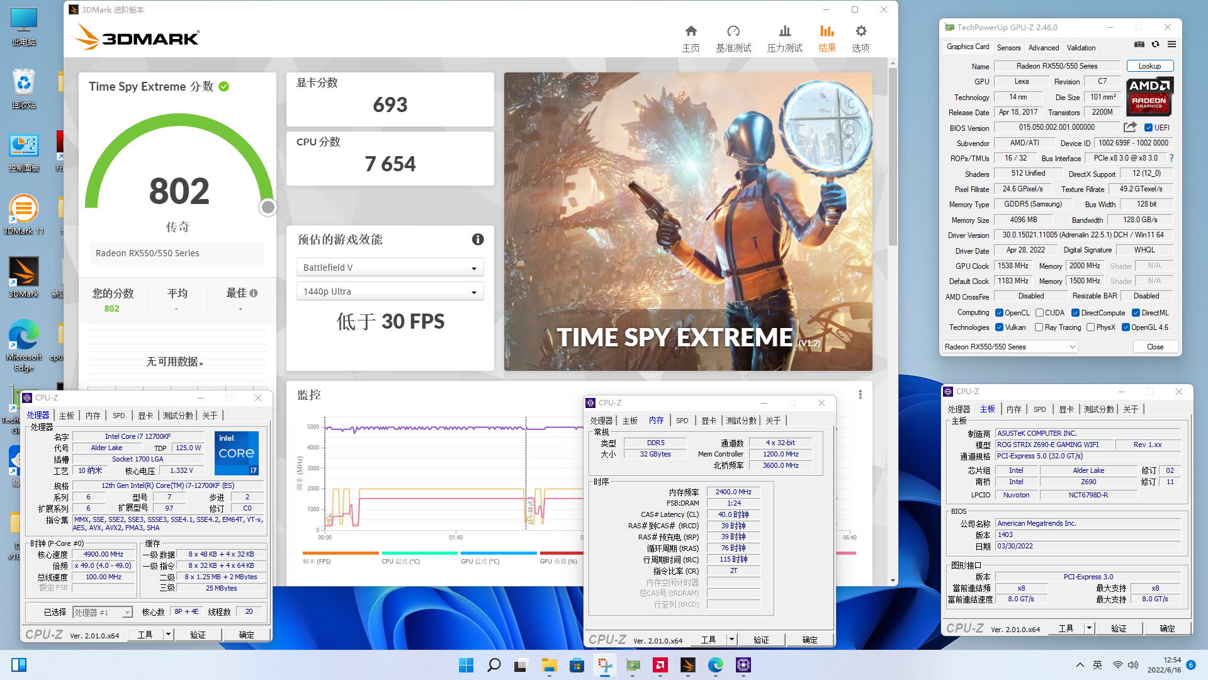Click the BIOS export share icon in GPU-Z
Image resolution: width=1208 pixels, height=680 pixels.
pos(1131,127)
